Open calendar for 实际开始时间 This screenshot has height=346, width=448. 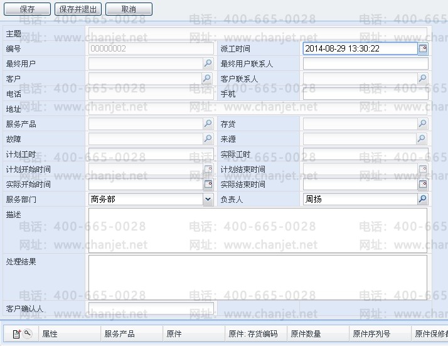click(208, 184)
